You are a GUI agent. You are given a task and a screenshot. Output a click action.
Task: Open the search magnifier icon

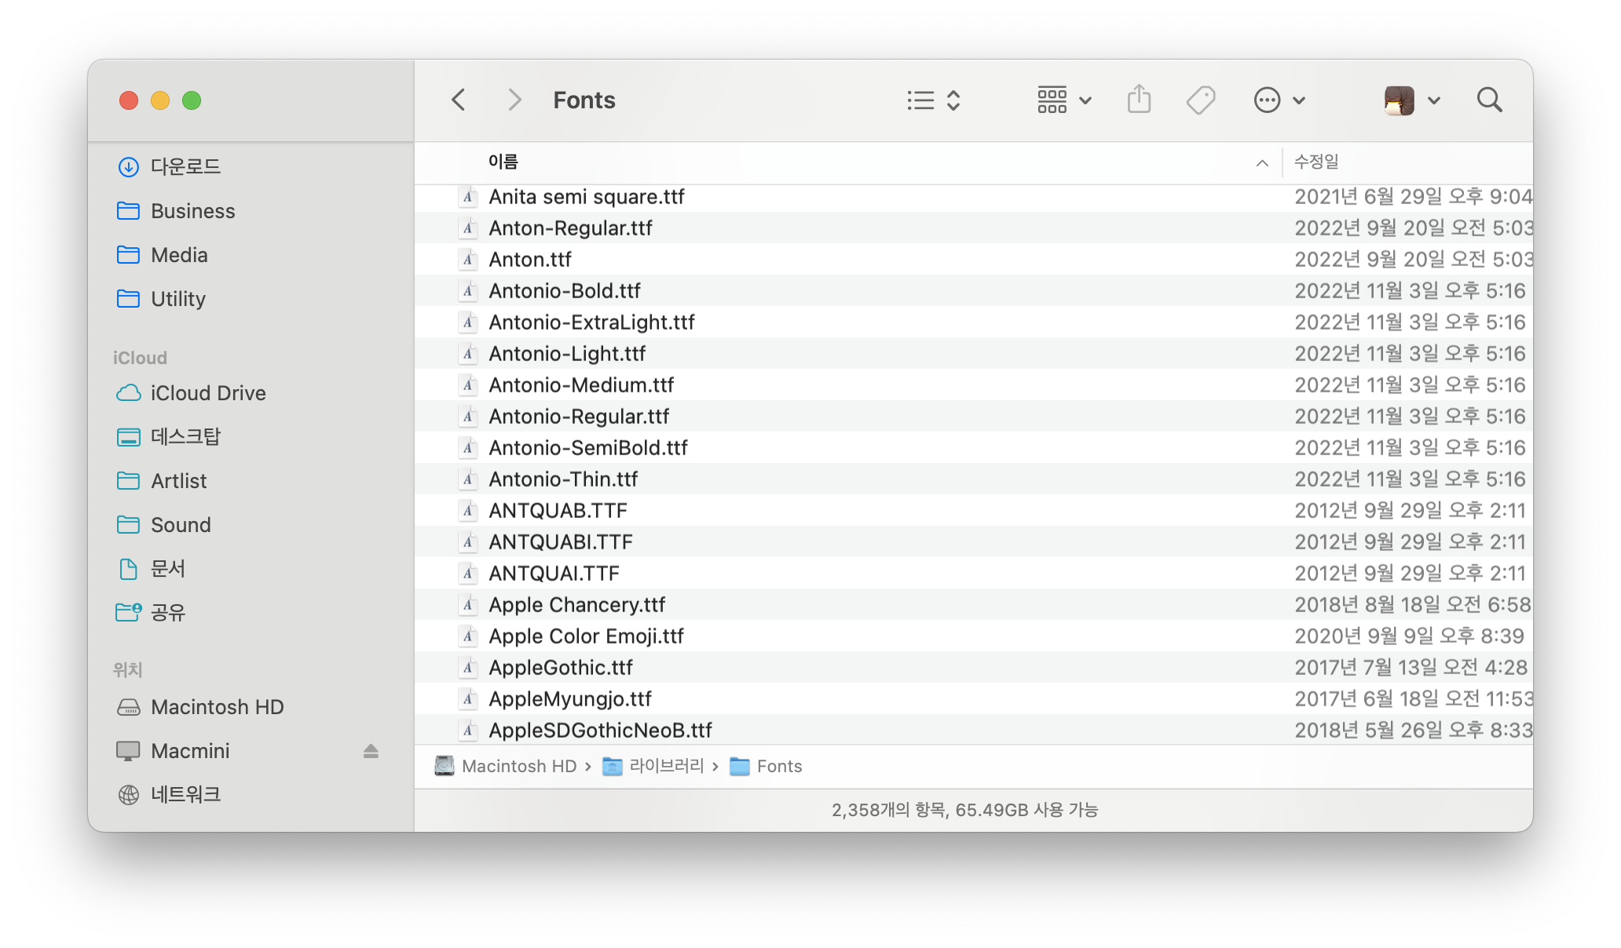click(1489, 100)
